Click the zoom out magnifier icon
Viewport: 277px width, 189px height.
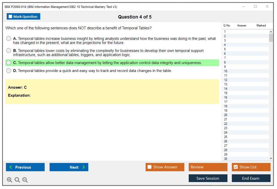[x=25, y=180]
